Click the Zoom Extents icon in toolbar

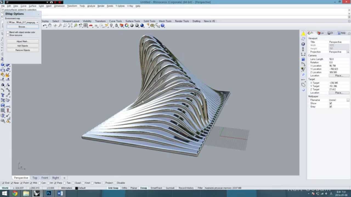pyautogui.click(x=70, y=25)
